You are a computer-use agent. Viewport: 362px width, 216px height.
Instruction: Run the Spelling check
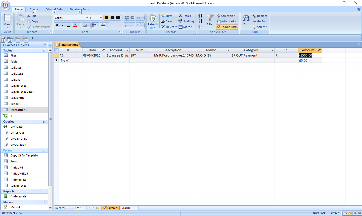point(186,21)
